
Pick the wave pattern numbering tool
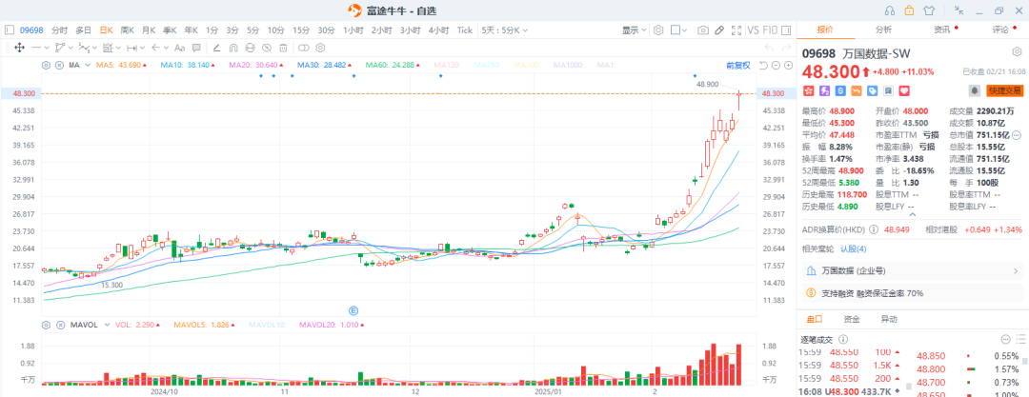pyautogui.click(x=85, y=48)
